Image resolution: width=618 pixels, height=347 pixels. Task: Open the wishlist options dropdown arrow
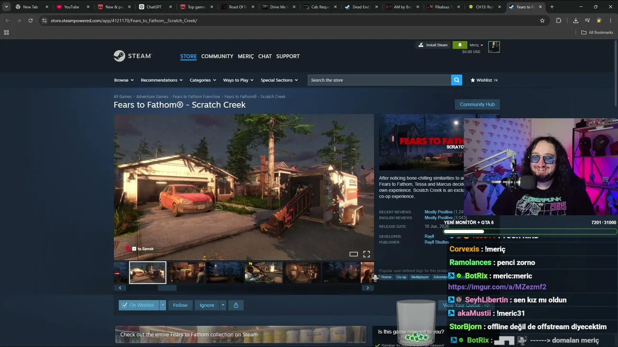163,305
